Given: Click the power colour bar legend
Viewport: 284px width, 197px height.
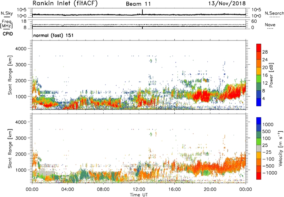Looking at the screenshot, I should 259,75.
